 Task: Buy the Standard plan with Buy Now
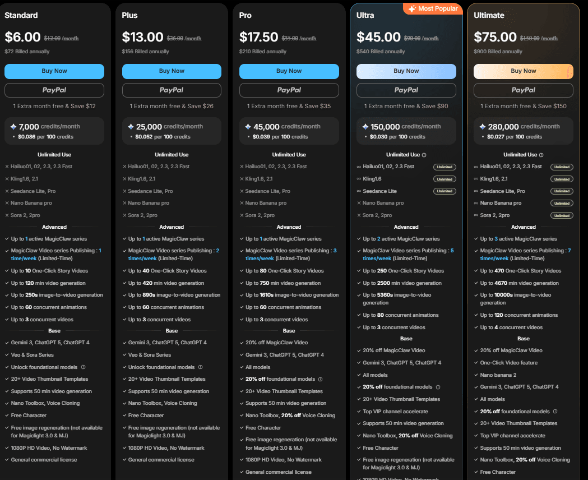[54, 71]
